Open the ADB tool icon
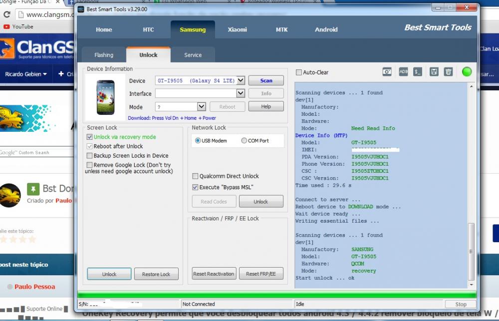 coord(403,72)
